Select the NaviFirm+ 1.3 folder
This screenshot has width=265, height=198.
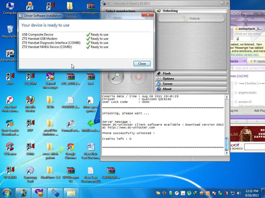(50, 172)
